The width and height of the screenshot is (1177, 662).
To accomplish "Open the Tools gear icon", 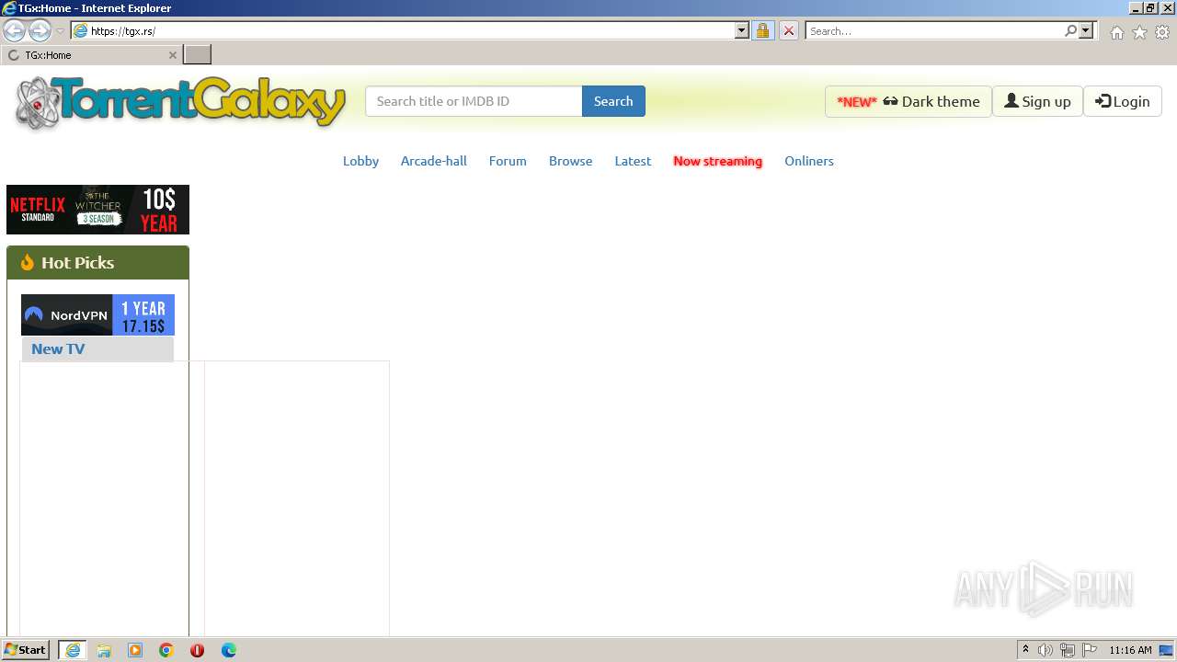I will pos(1162,32).
